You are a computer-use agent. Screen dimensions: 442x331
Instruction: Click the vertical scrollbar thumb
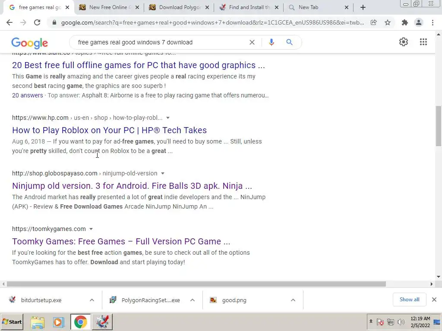click(439, 126)
